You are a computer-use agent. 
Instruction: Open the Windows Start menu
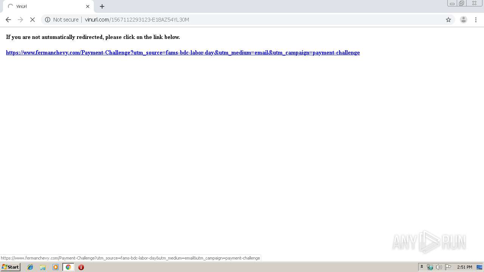[x=11, y=267]
